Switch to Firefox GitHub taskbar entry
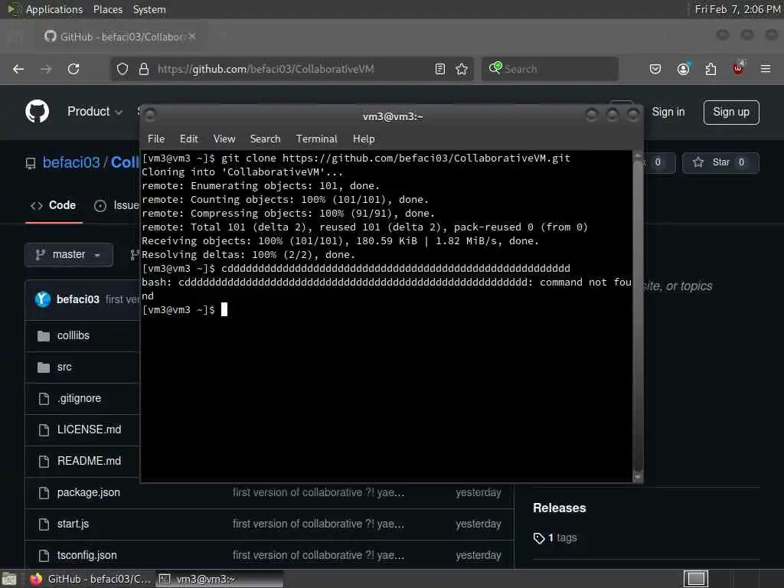Viewport: 784px width, 588px height. click(x=90, y=579)
